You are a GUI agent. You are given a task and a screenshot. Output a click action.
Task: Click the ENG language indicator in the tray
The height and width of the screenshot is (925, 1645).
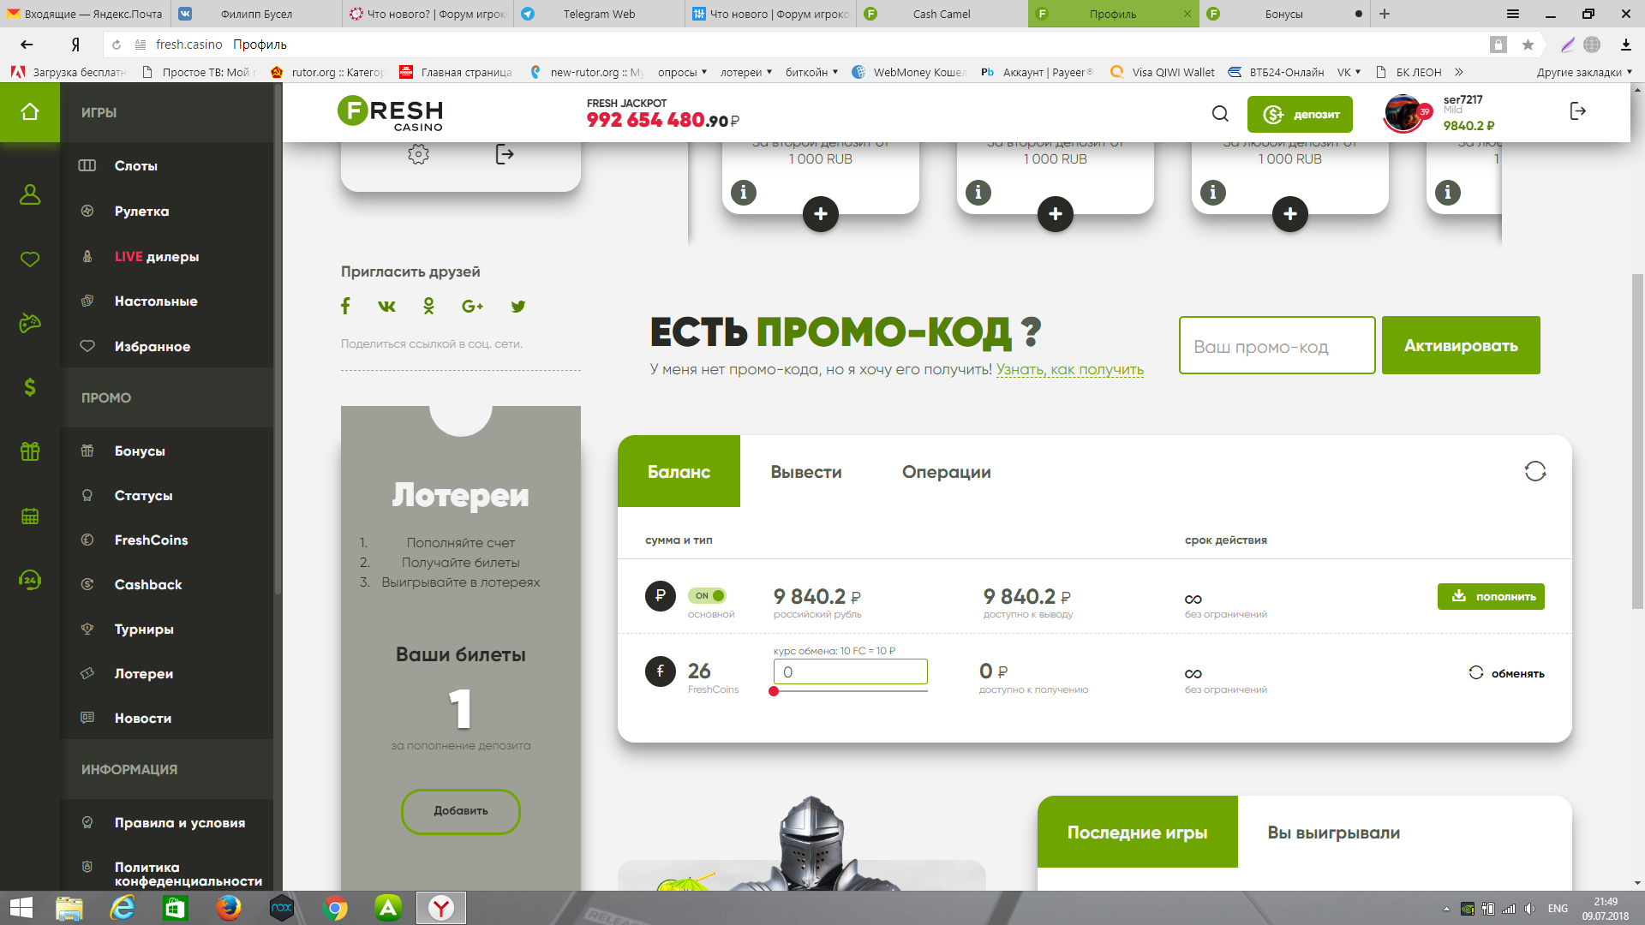click(x=1558, y=909)
